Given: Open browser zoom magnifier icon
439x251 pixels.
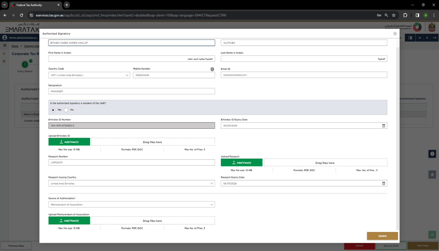Looking at the screenshot, I should click(x=386, y=15).
